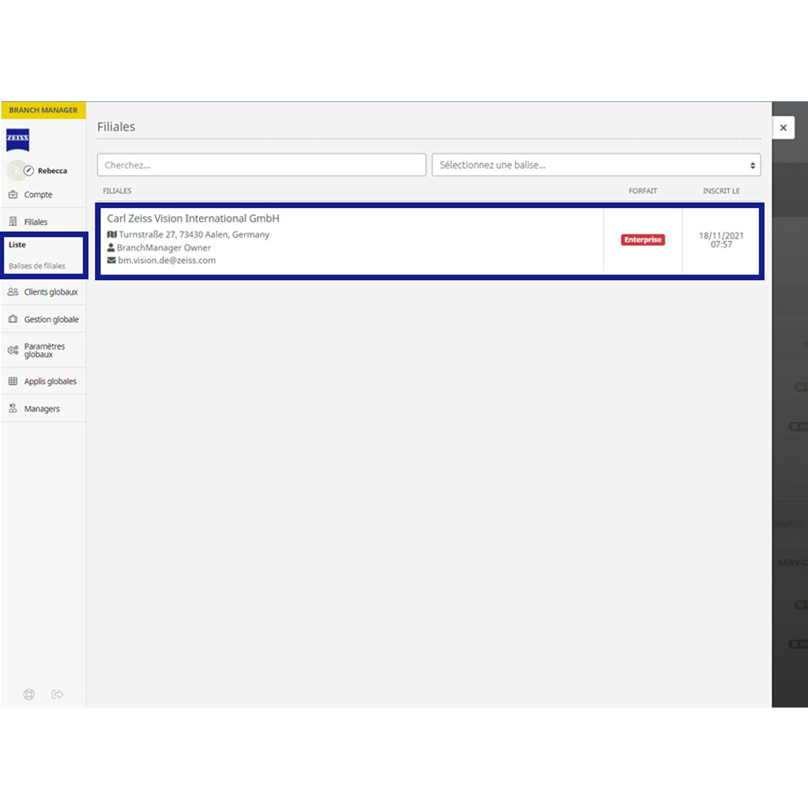
Task: Click the person icon beside BranchManager Owner
Action: [111, 247]
